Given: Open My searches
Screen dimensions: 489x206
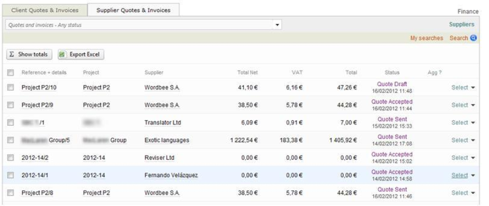Looking at the screenshot, I should click(427, 38).
